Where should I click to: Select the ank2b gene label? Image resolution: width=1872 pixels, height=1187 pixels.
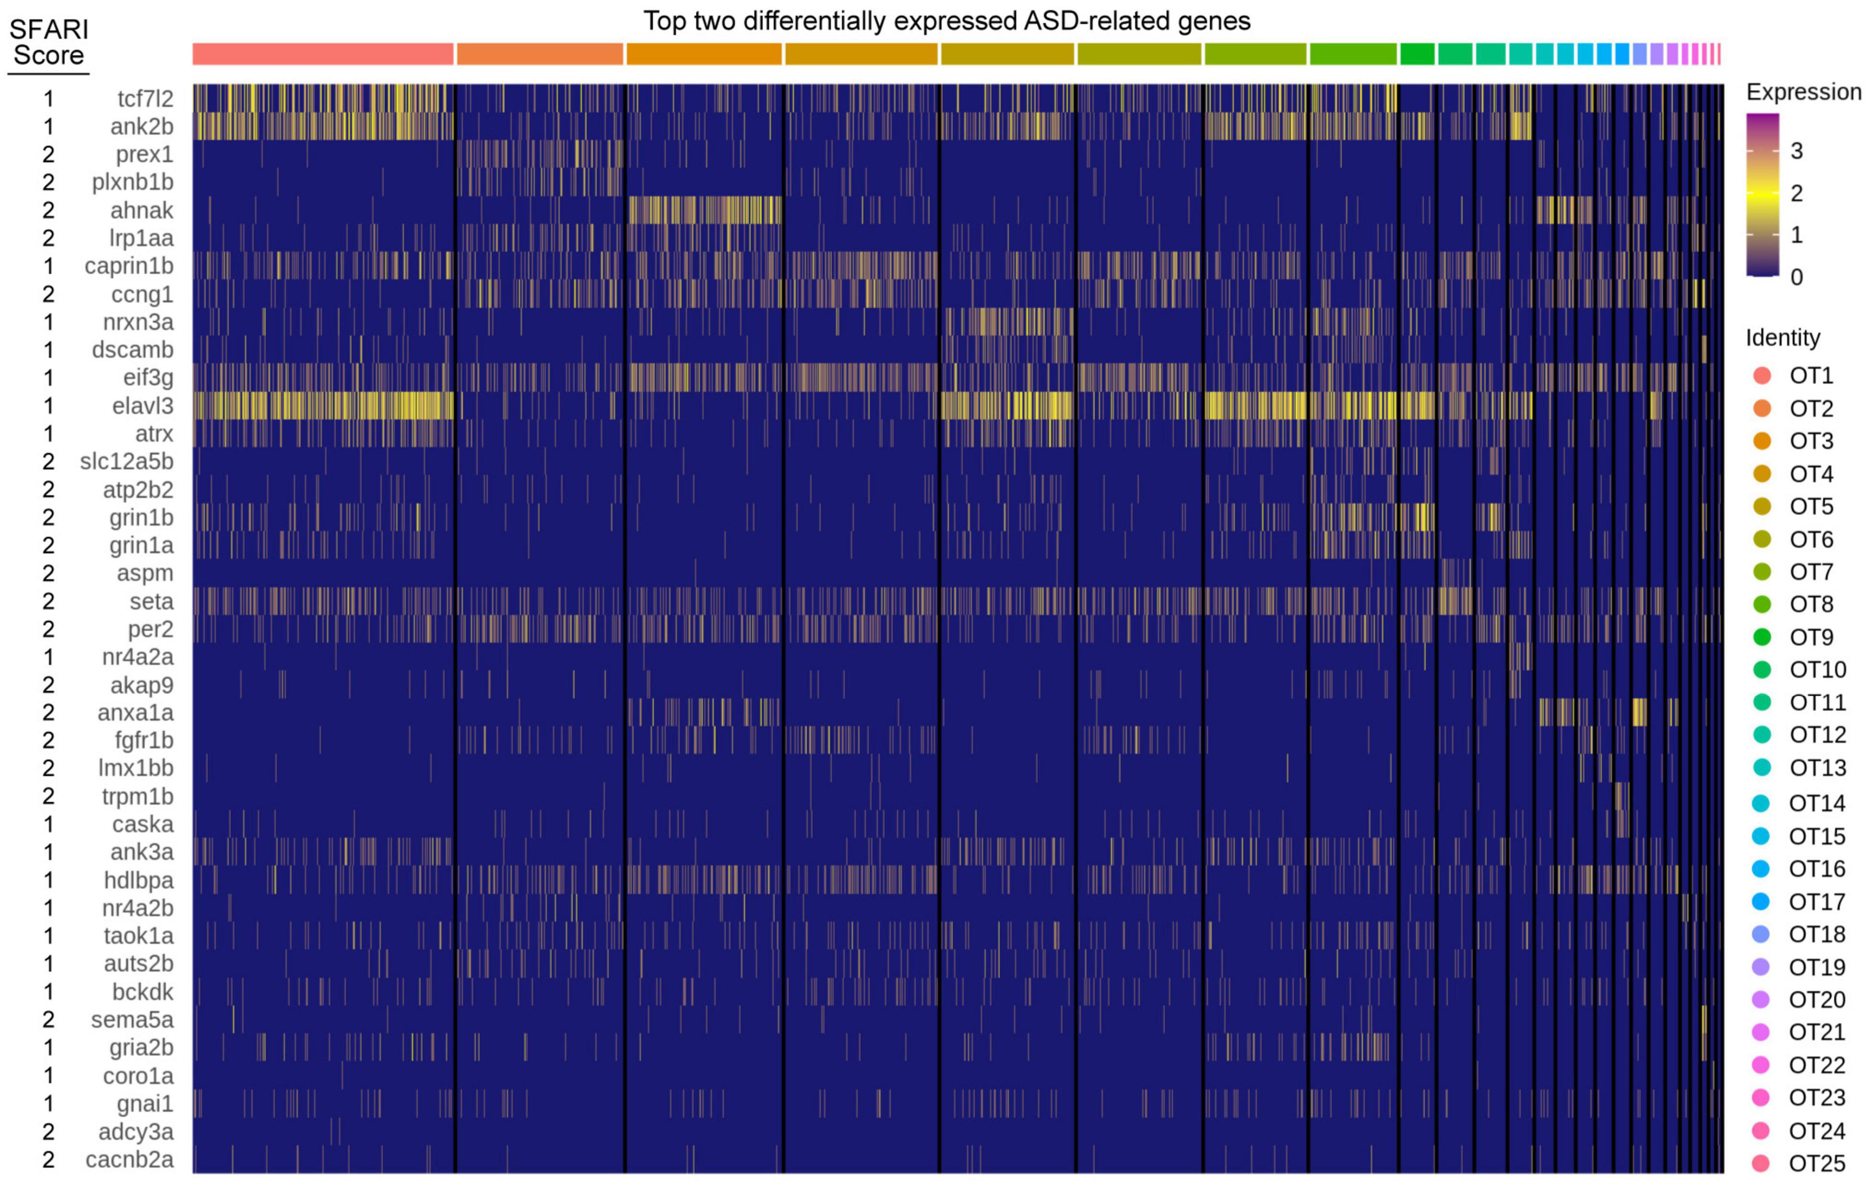click(142, 126)
